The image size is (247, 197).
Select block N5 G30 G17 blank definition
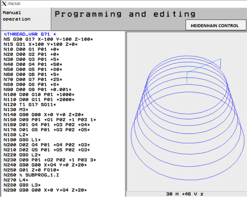[48, 39]
